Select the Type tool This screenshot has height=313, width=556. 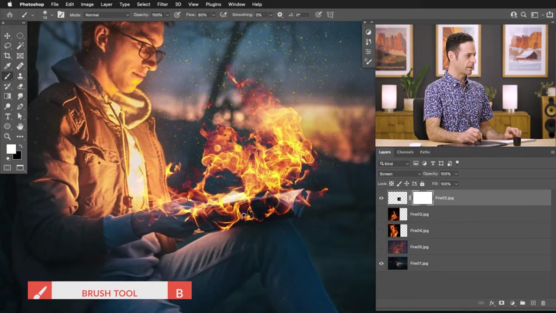(7, 117)
